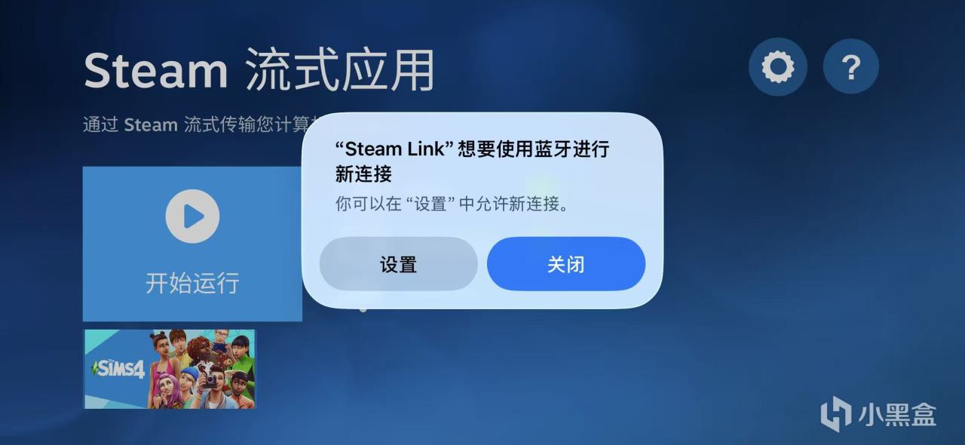Open The Sims 4 game thumbnail
Screen dimensions: 965x445
(x=170, y=369)
